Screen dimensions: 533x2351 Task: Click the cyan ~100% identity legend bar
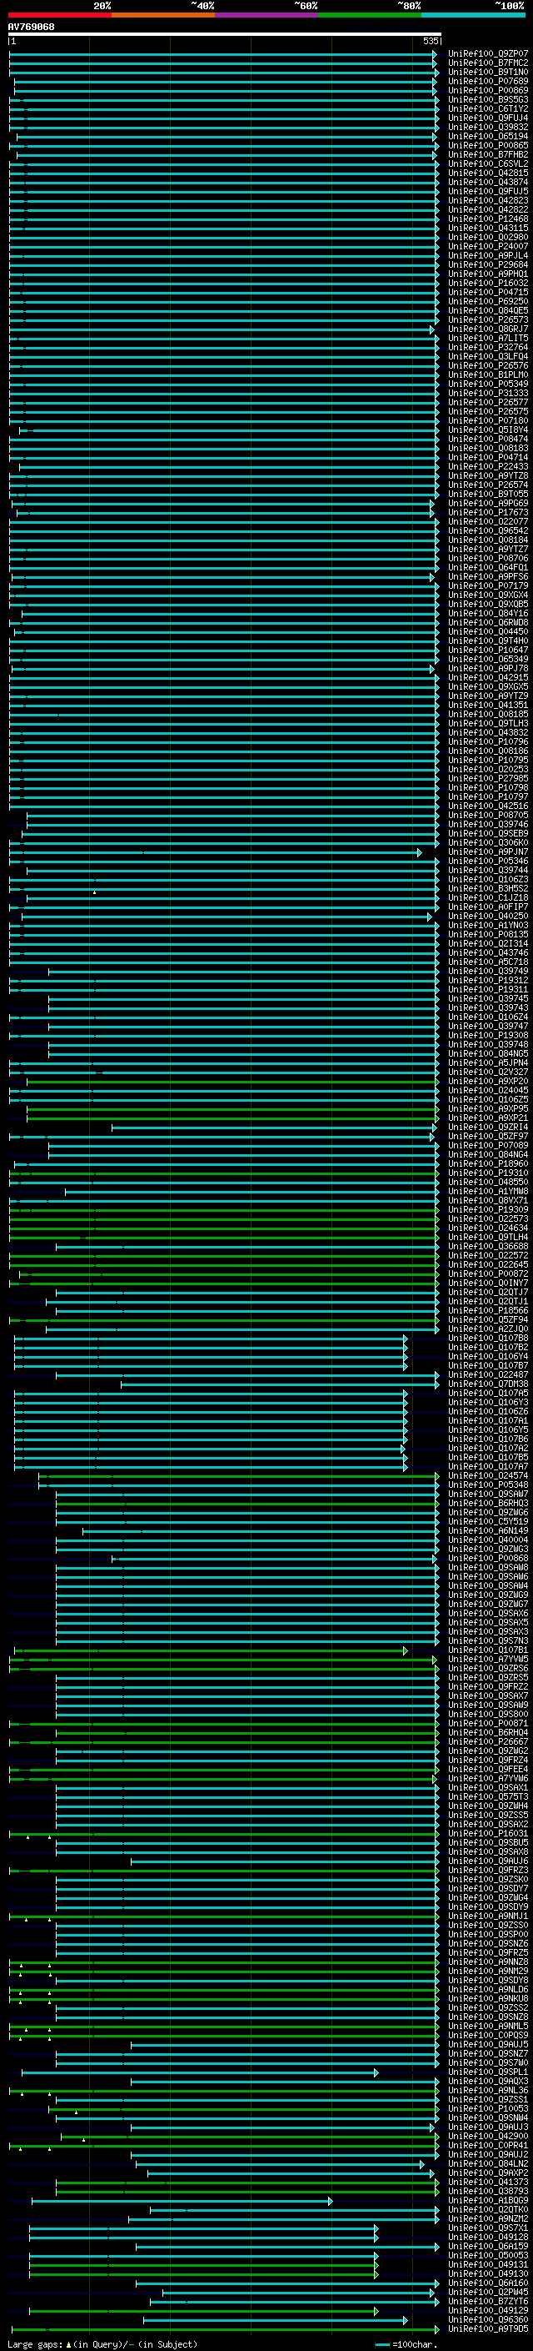coord(473,15)
